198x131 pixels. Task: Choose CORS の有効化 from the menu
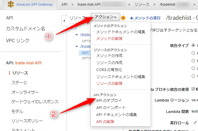pos(109,70)
